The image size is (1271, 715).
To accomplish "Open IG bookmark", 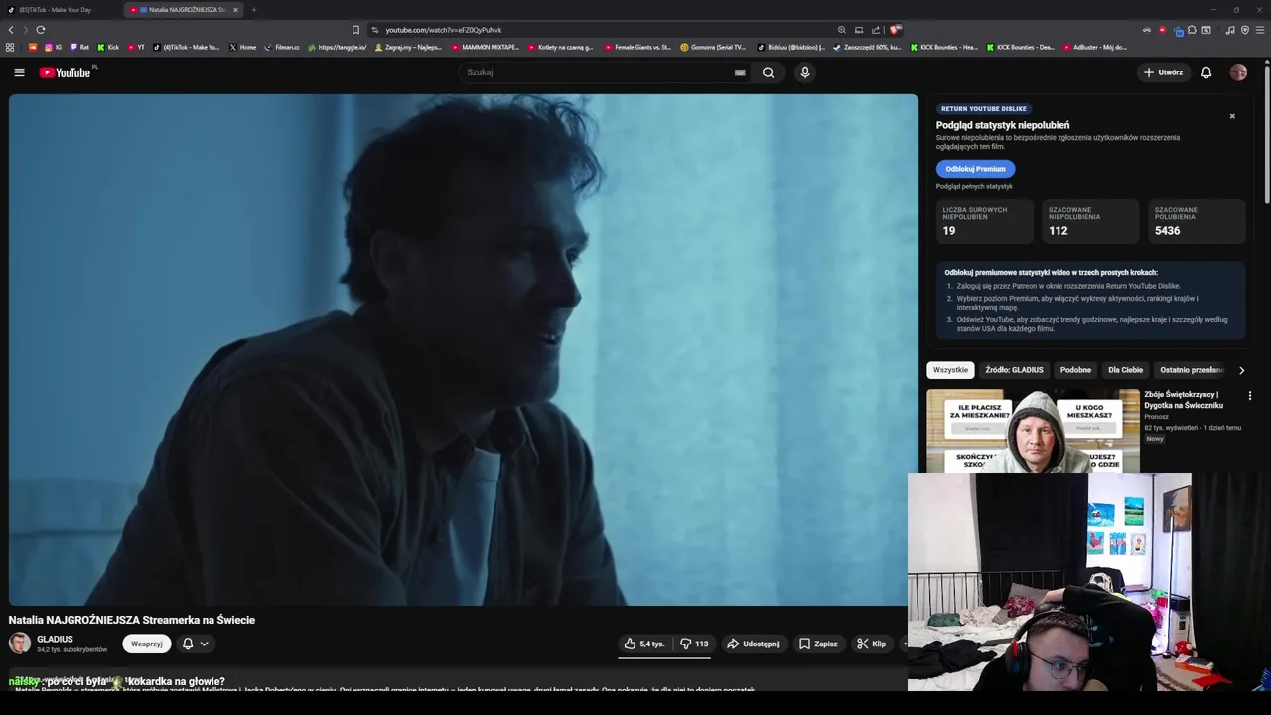I will coord(54,47).
